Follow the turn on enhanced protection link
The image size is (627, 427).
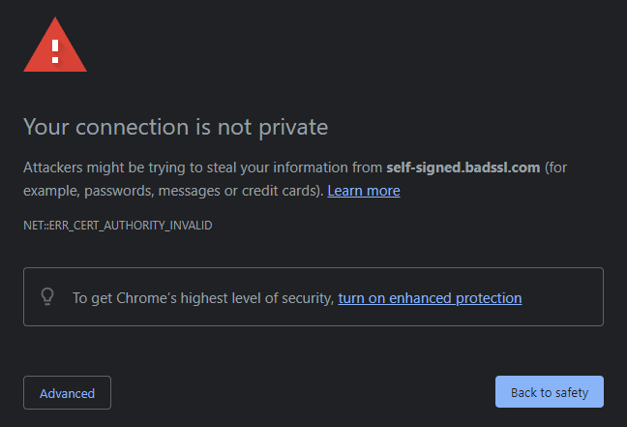pyautogui.click(x=430, y=298)
